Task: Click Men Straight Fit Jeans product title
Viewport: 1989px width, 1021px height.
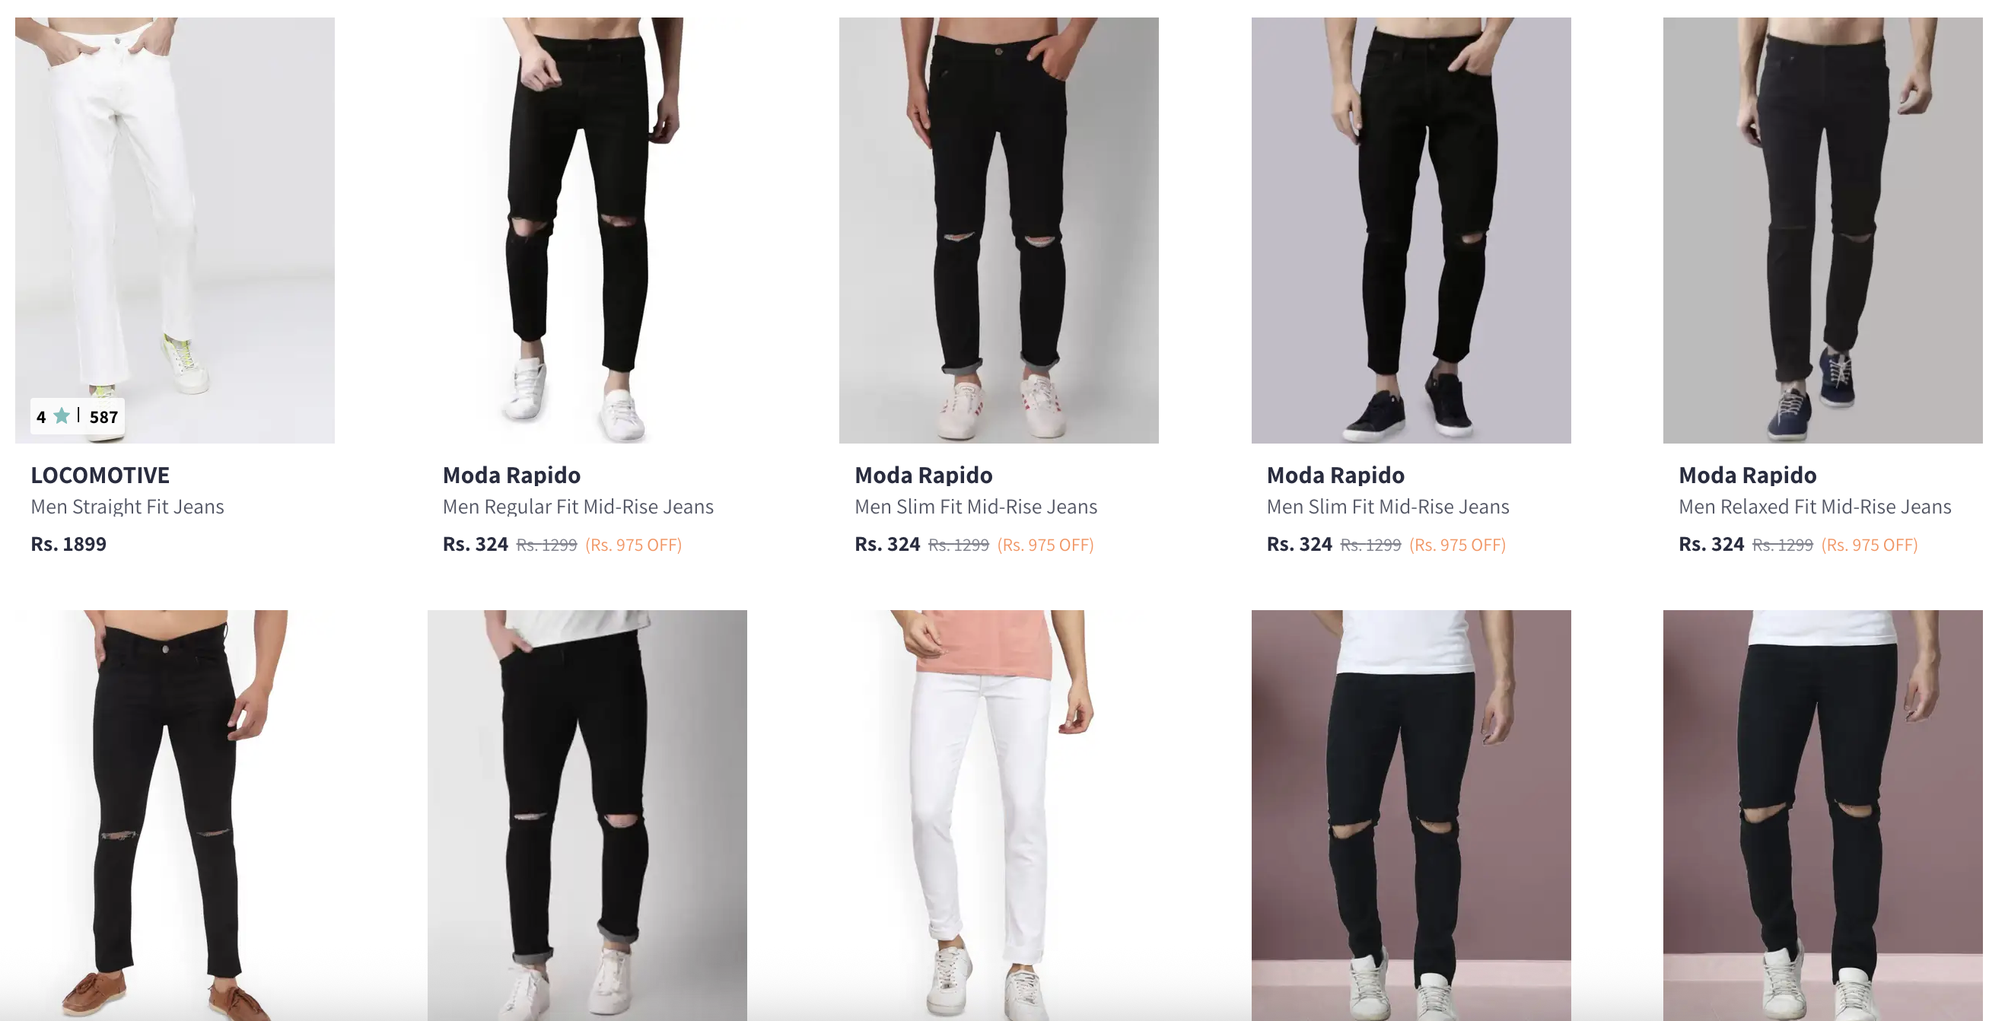Action: 127,507
